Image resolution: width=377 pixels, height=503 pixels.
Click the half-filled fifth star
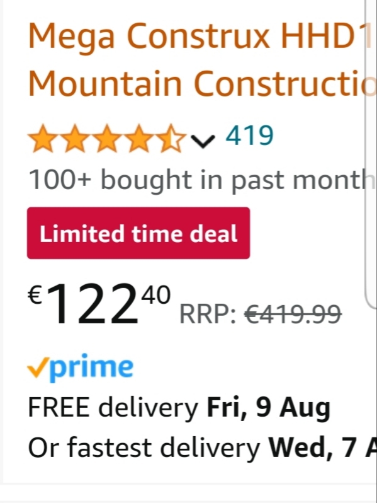172,138
